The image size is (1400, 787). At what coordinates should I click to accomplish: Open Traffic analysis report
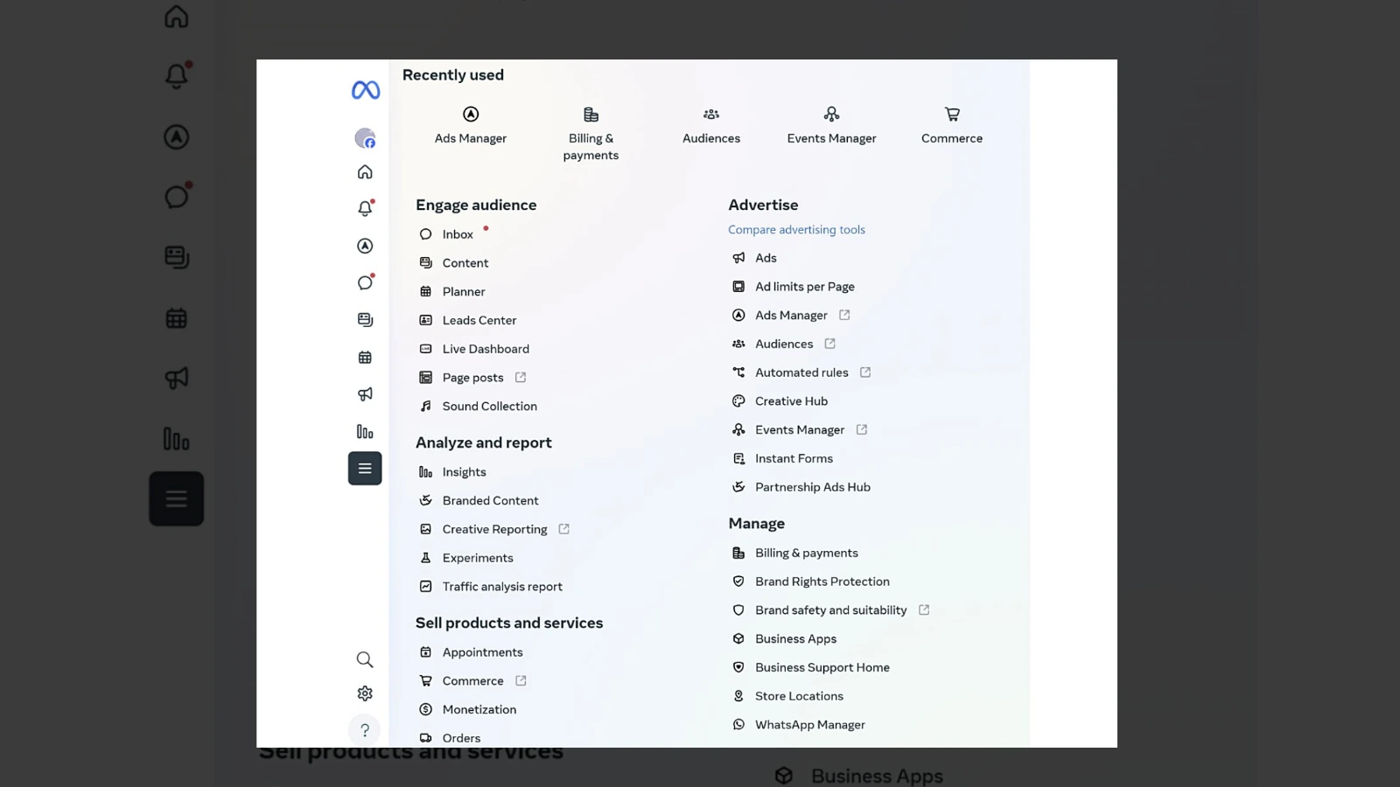[501, 587]
